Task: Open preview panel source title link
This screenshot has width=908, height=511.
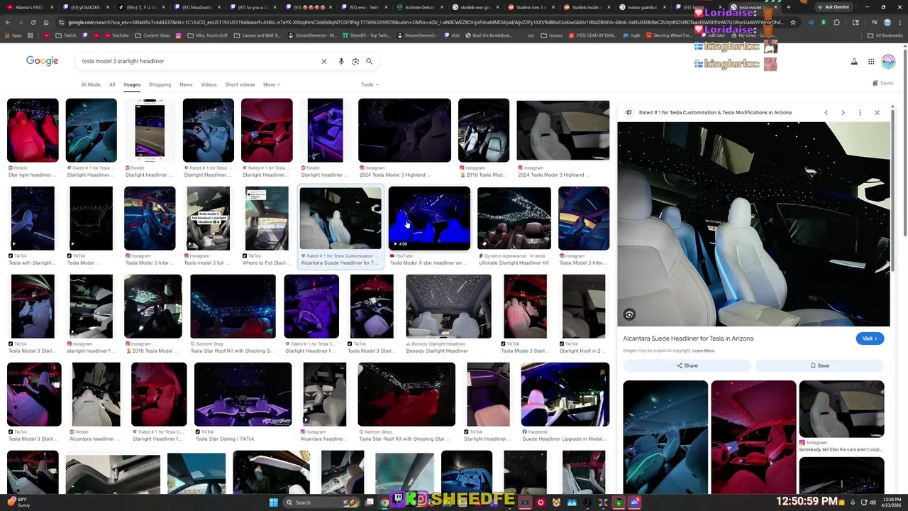Action: (715, 112)
